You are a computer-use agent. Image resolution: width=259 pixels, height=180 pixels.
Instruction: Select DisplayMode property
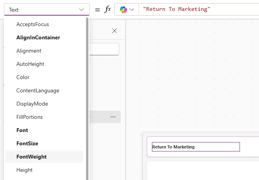click(x=32, y=104)
